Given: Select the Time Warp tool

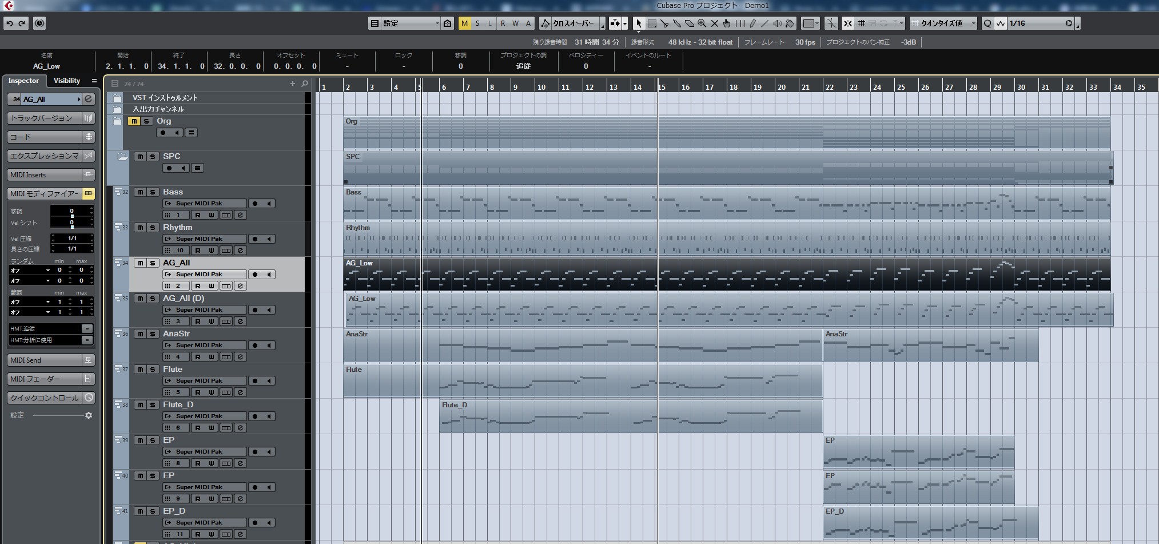Looking at the screenshot, I should (740, 23).
